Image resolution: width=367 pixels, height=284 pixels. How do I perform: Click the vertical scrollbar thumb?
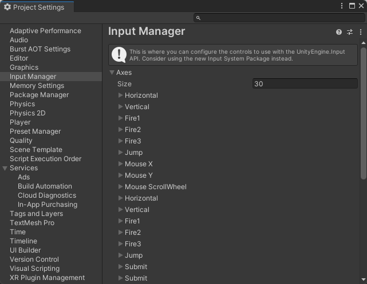(363, 113)
